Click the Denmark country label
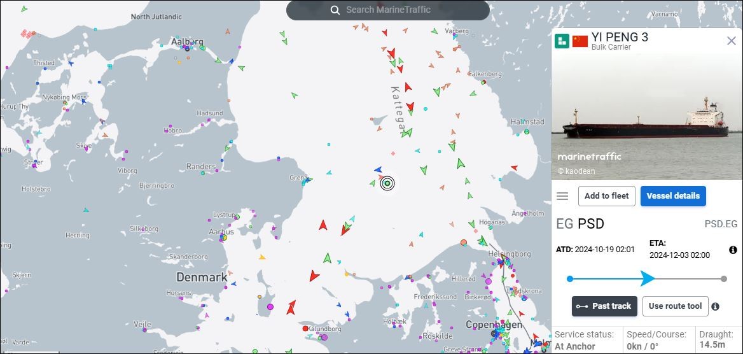Screen dimensions: 743x354 (x=202, y=277)
